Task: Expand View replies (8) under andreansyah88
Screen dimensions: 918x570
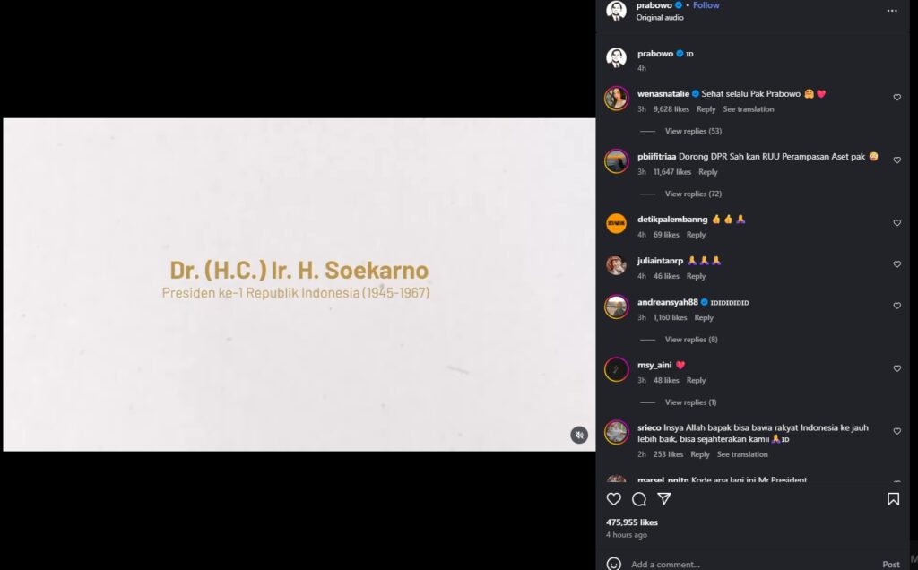Action: [x=691, y=340]
